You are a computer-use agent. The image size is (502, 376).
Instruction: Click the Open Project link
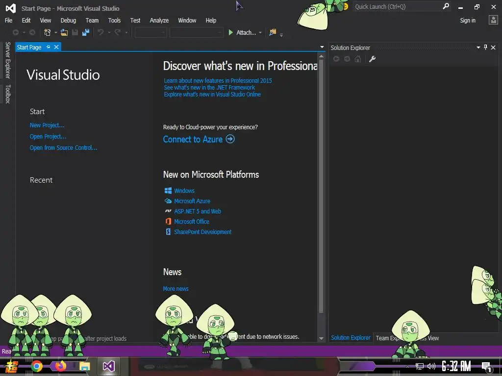(x=48, y=136)
